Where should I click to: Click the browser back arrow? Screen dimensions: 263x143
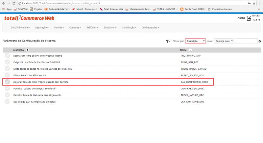click(3, 3)
